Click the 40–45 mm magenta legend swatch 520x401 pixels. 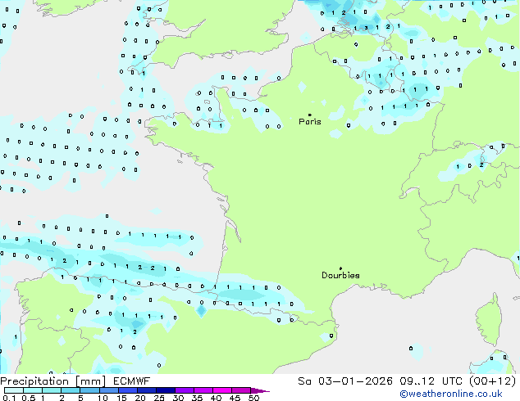(x=222, y=390)
